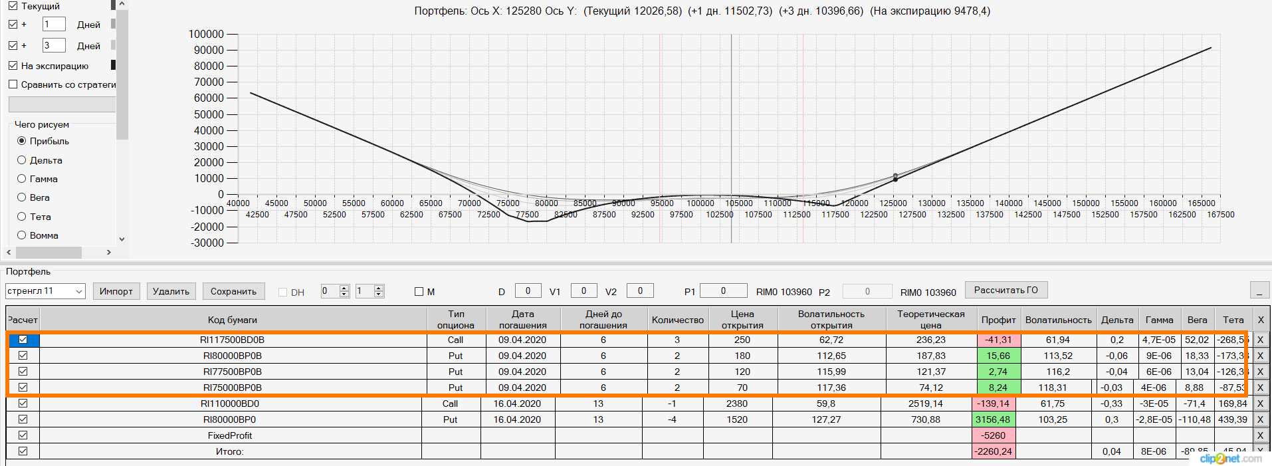Screen dimensions: 1272x466
Task: Enable Сравнить со стратегией checkbox
Action: point(13,84)
